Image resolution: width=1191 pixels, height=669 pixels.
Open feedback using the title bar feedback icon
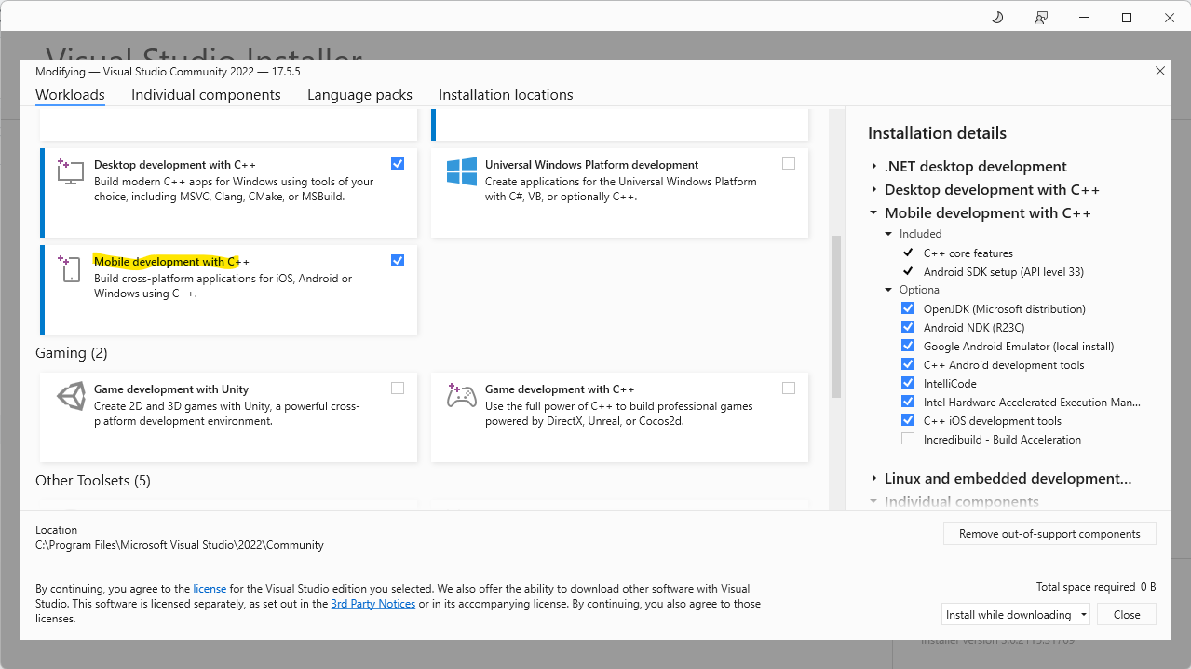1040,17
